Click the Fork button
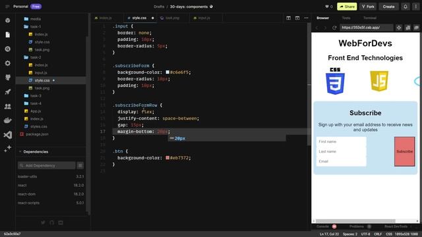The width and height of the screenshot is (422, 237). click(x=368, y=7)
